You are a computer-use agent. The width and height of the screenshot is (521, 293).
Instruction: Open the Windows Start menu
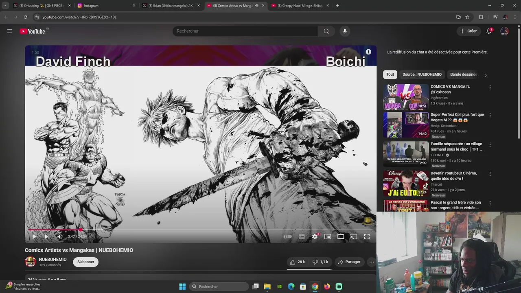182,286
